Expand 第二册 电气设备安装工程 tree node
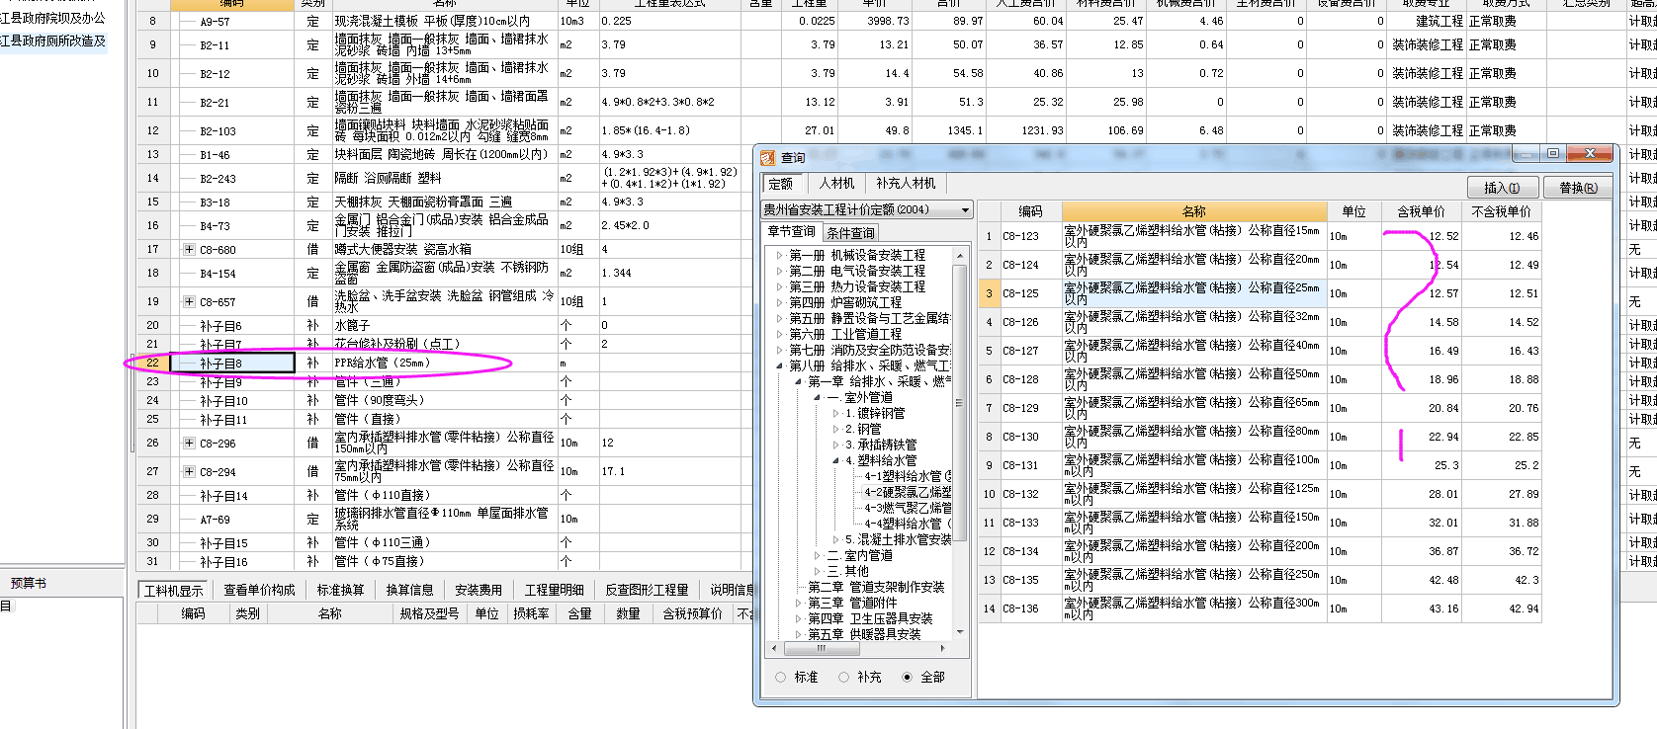 (779, 271)
